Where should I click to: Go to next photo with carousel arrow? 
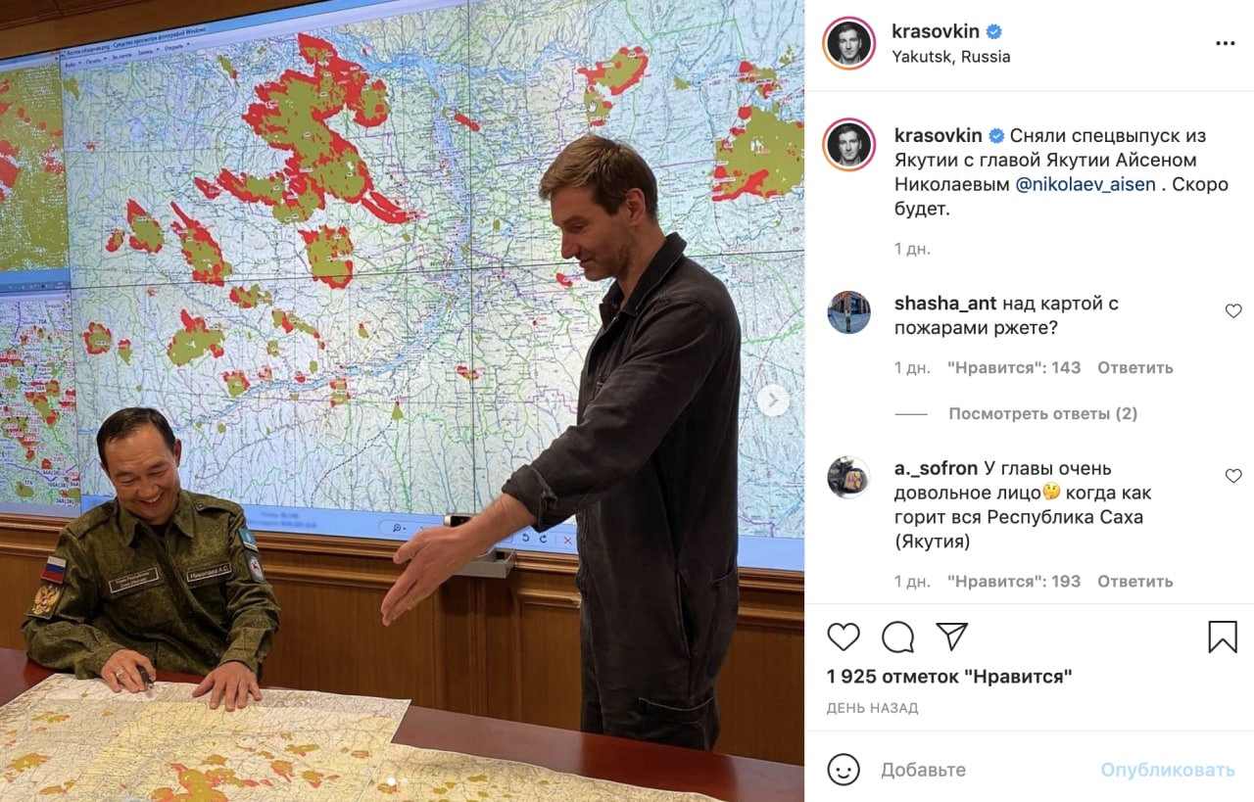(773, 400)
